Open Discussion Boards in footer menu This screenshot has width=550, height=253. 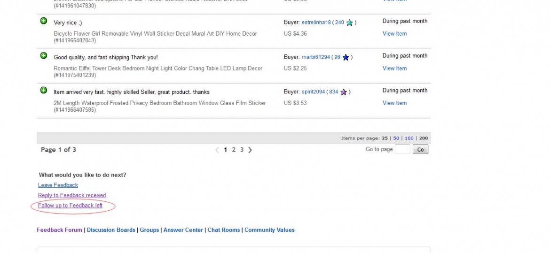pyautogui.click(x=111, y=230)
